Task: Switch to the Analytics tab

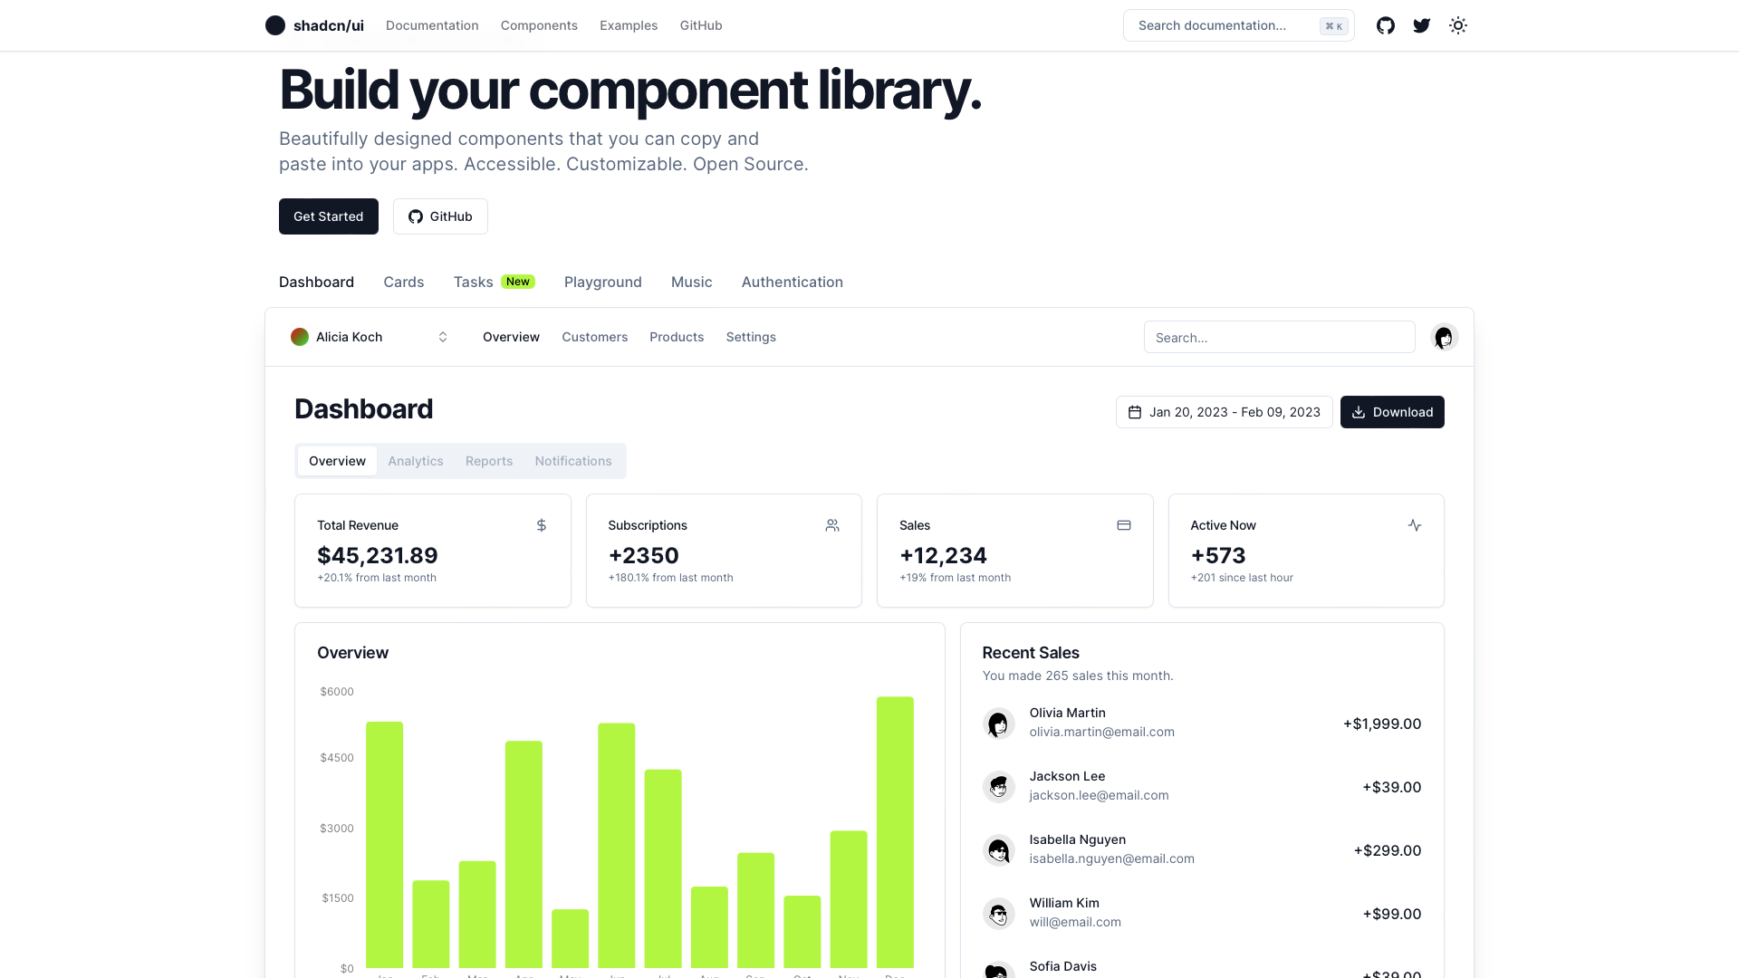Action: (416, 461)
